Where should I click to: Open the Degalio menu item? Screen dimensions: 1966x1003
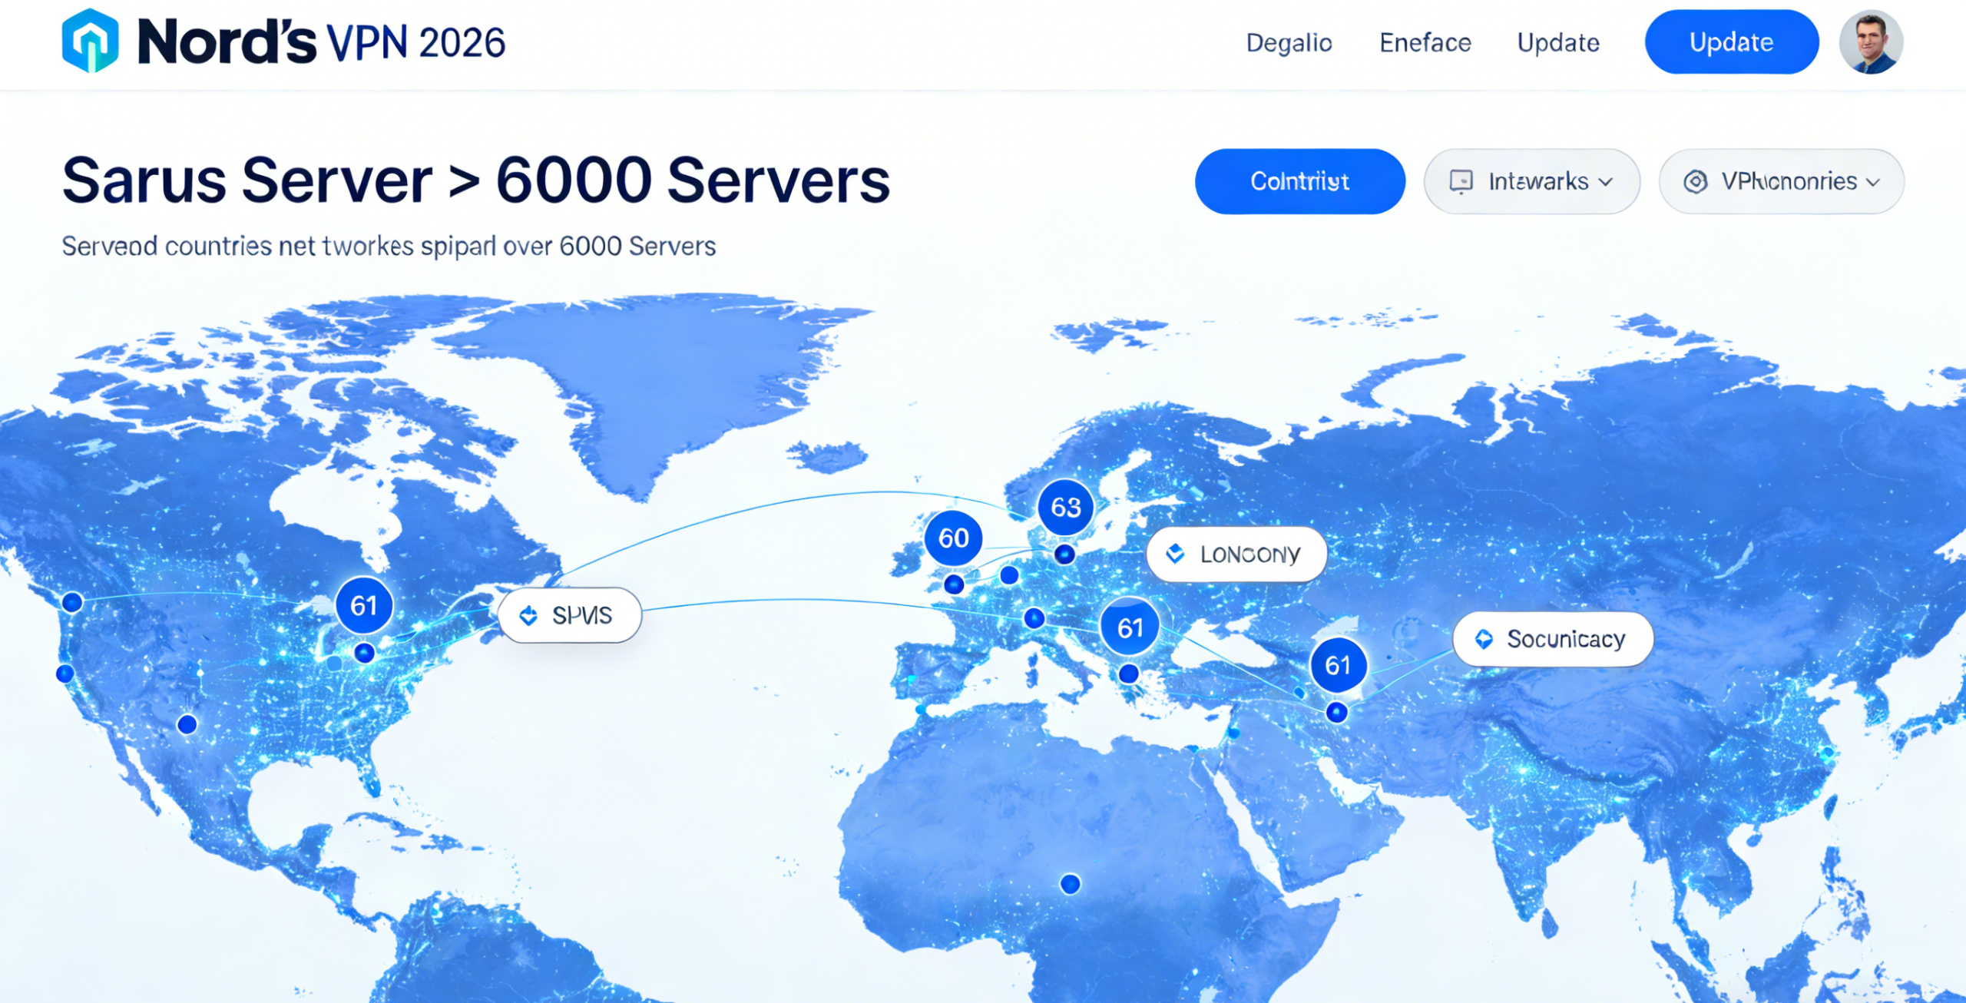(x=1289, y=43)
